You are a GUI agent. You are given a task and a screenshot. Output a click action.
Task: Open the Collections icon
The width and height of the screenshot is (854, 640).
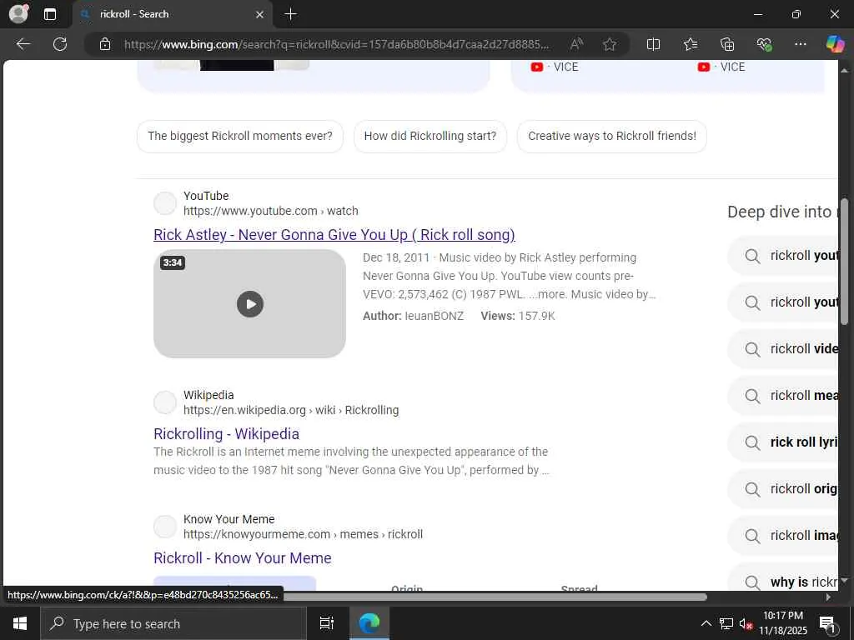(x=727, y=44)
